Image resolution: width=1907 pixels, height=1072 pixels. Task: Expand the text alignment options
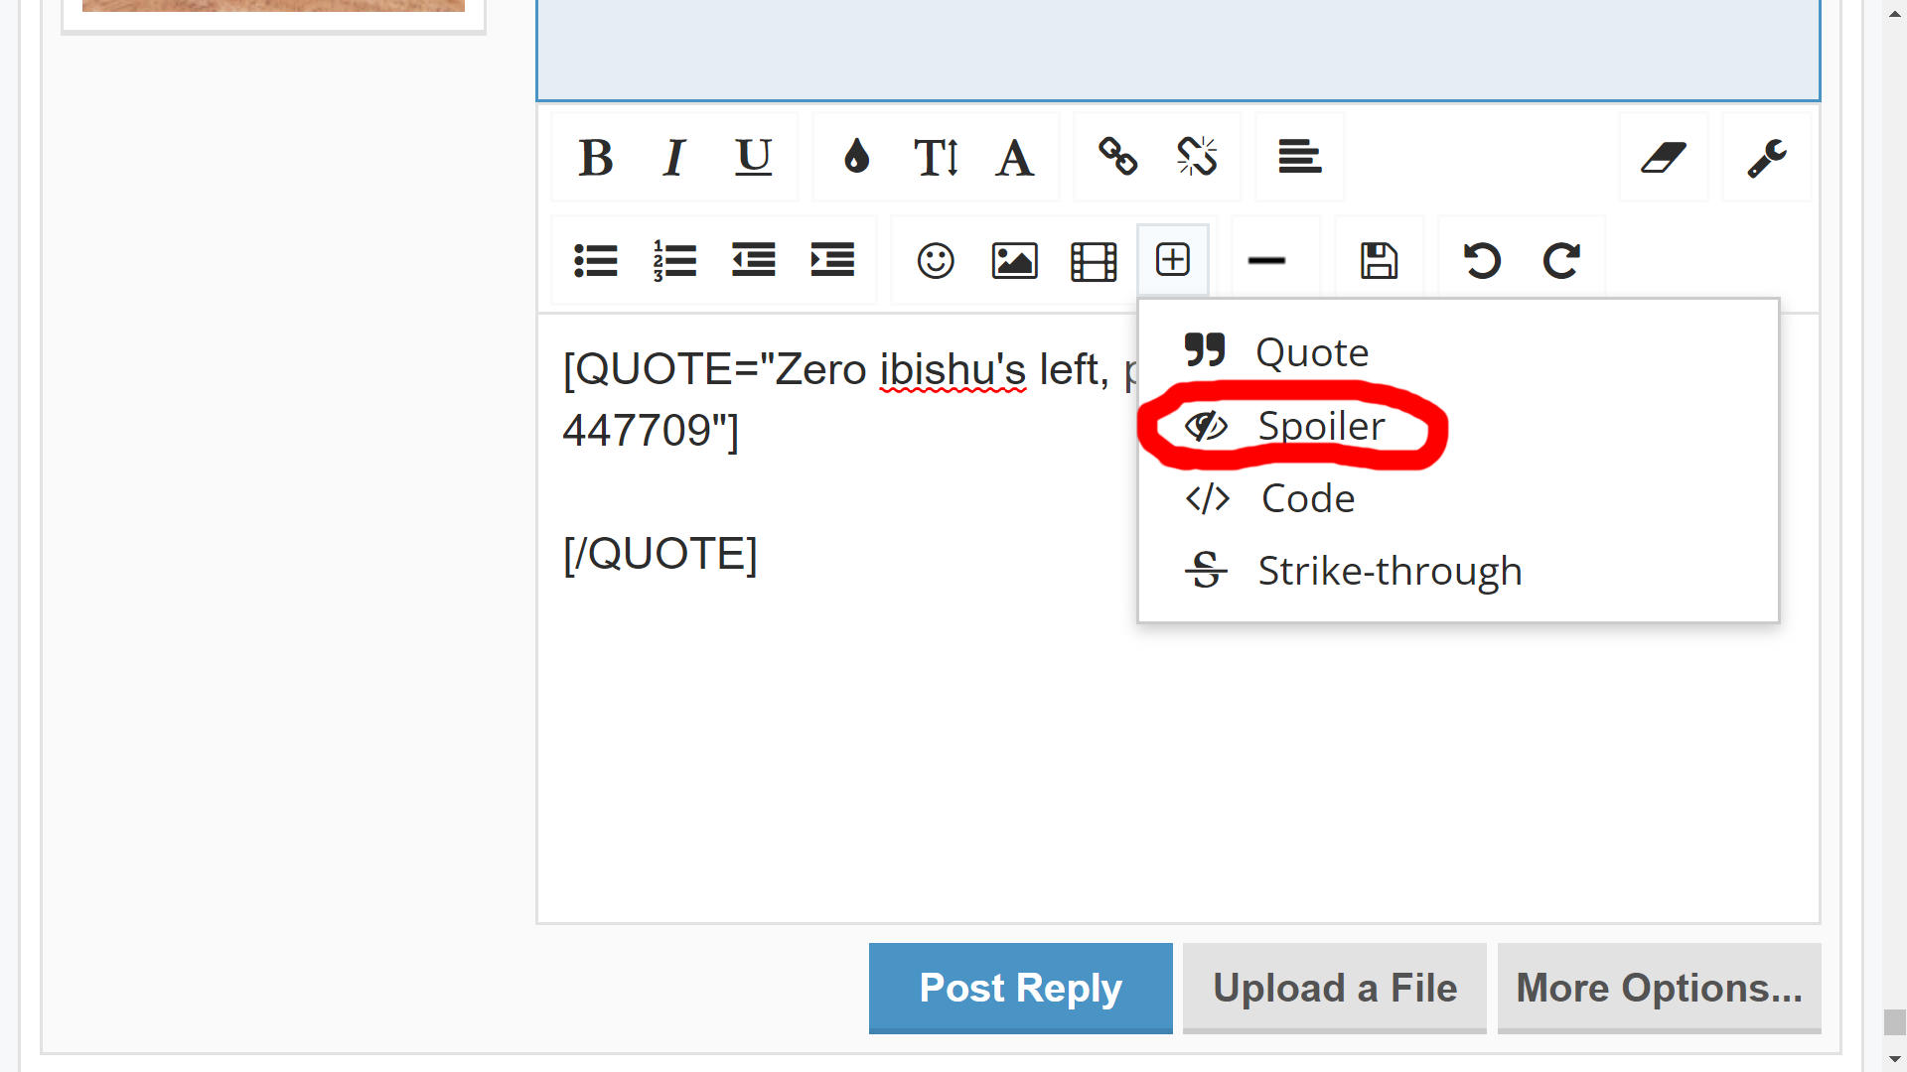coord(1299,157)
